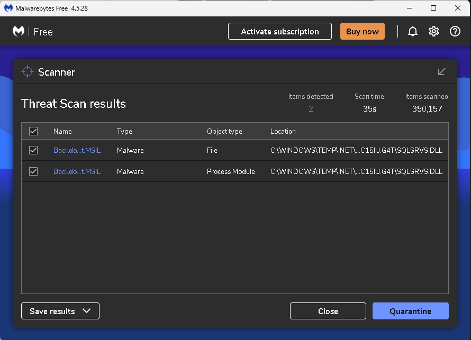471x340 pixels.
Task: Open threat link in File row
Action: point(77,150)
